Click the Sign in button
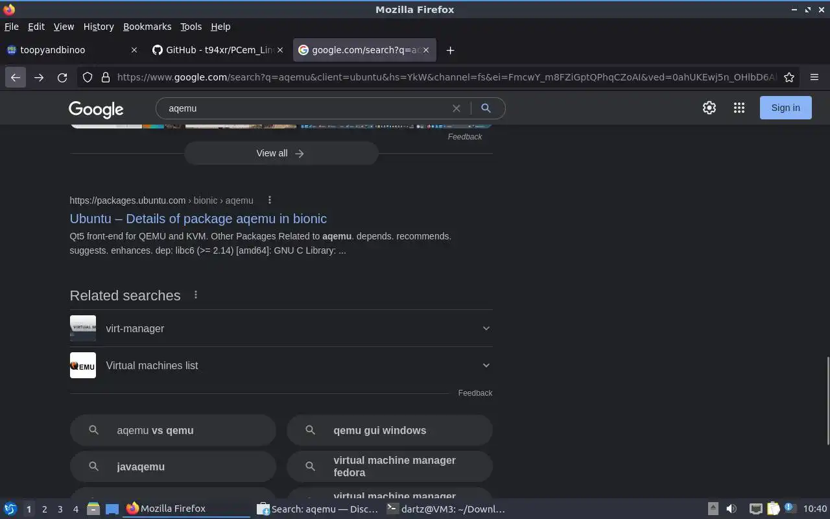The width and height of the screenshot is (830, 519). coord(785,108)
